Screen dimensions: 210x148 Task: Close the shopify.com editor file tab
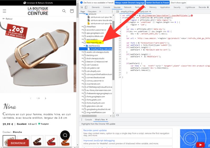[150, 12]
